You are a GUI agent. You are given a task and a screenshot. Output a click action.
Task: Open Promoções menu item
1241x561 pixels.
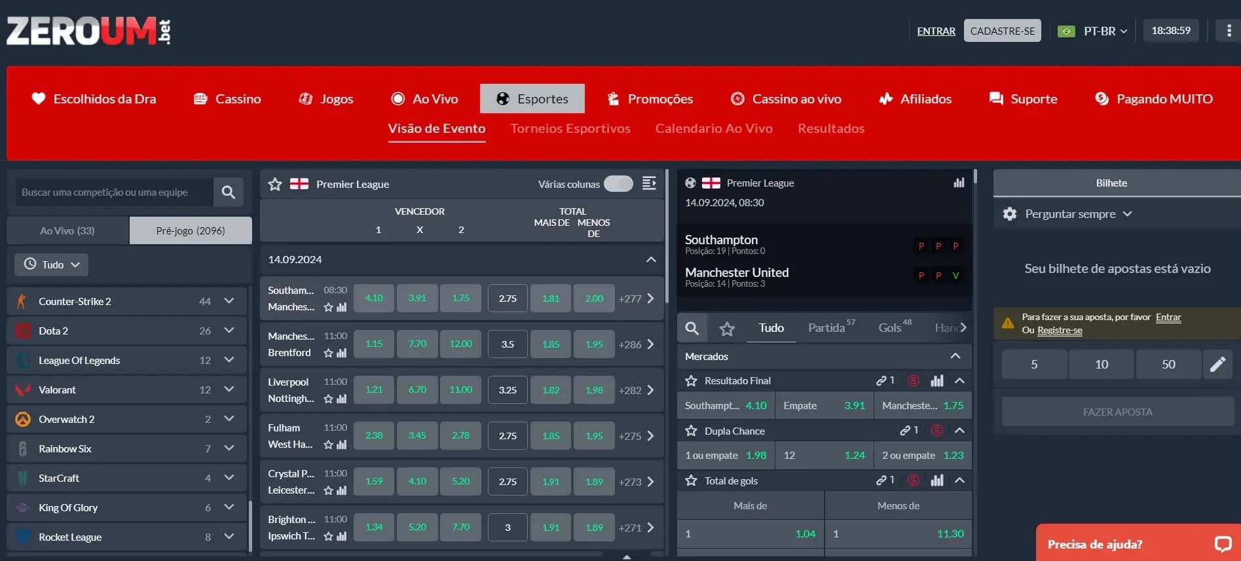650,99
